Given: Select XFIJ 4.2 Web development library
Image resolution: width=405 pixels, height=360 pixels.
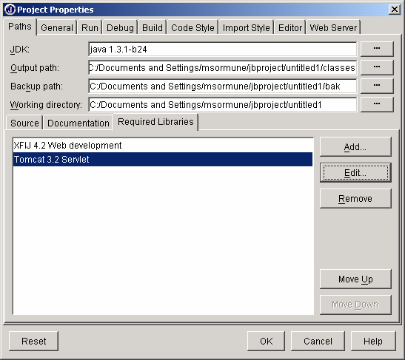Looking at the screenshot, I should point(163,146).
